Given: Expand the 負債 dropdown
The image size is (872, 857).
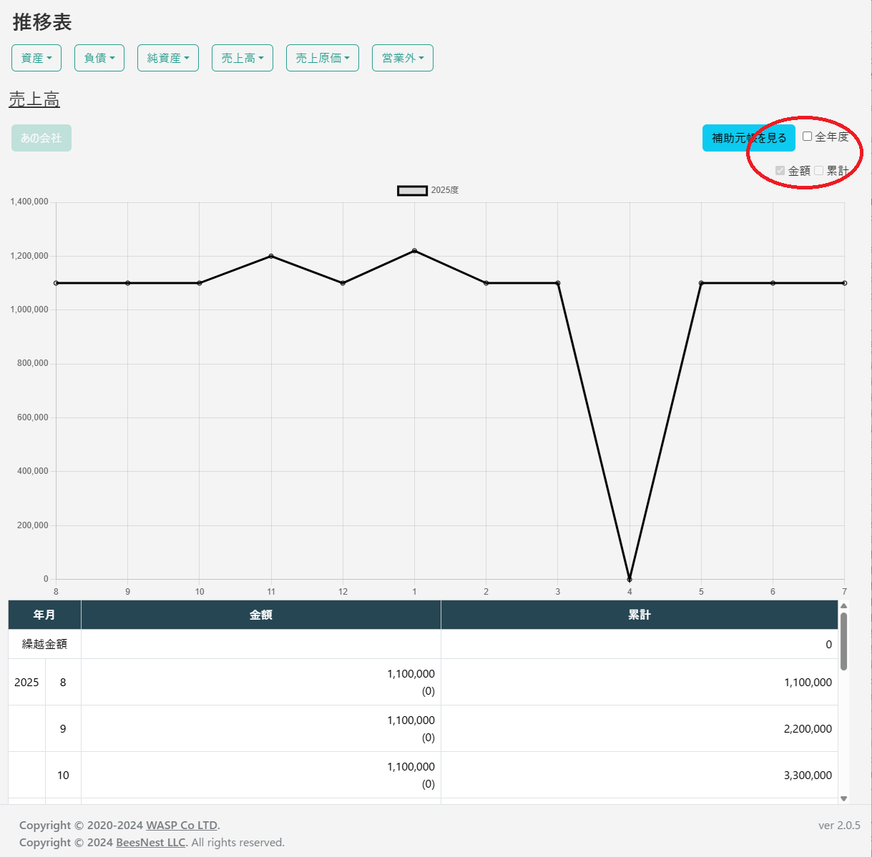Looking at the screenshot, I should pos(99,58).
